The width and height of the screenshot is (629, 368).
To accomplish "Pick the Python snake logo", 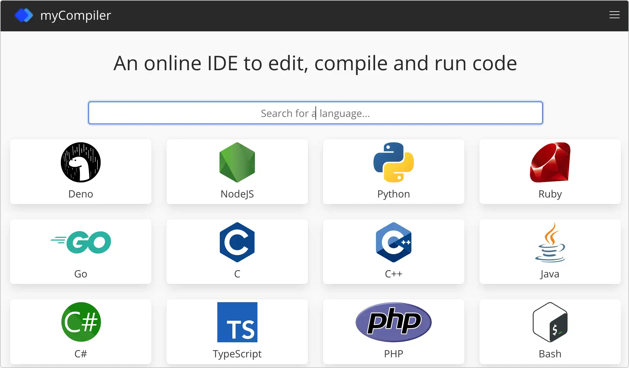I will tap(394, 162).
